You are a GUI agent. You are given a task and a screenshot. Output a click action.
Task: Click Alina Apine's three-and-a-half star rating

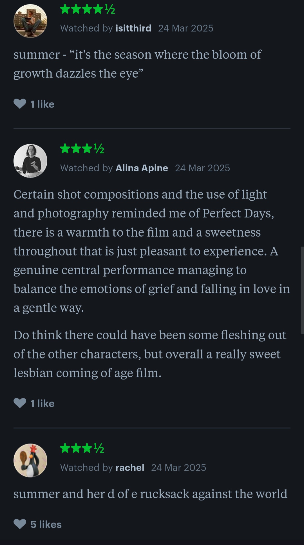coord(82,149)
